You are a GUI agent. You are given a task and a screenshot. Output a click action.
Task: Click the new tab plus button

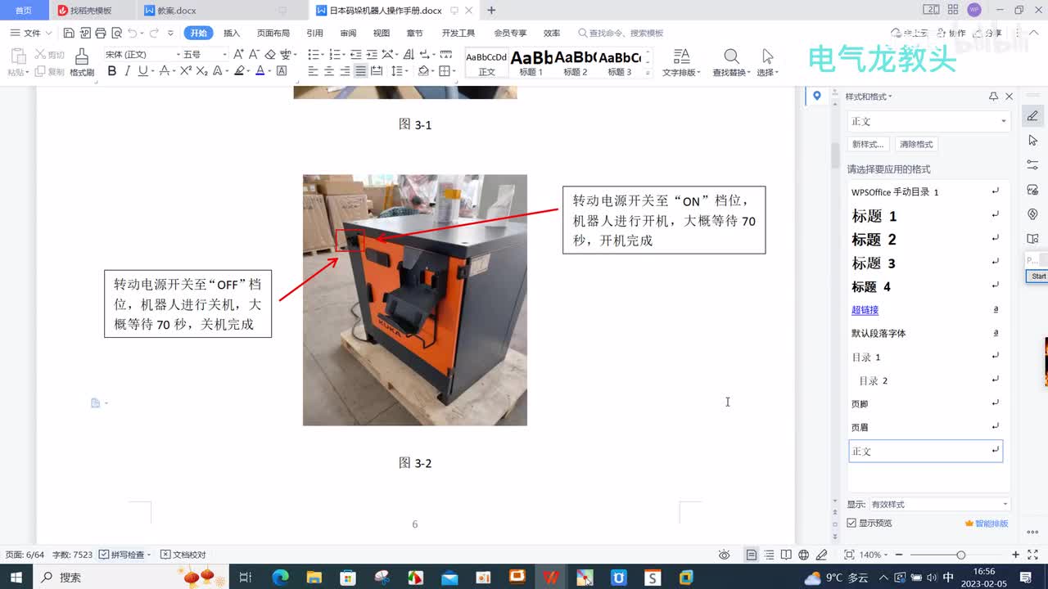tap(491, 11)
